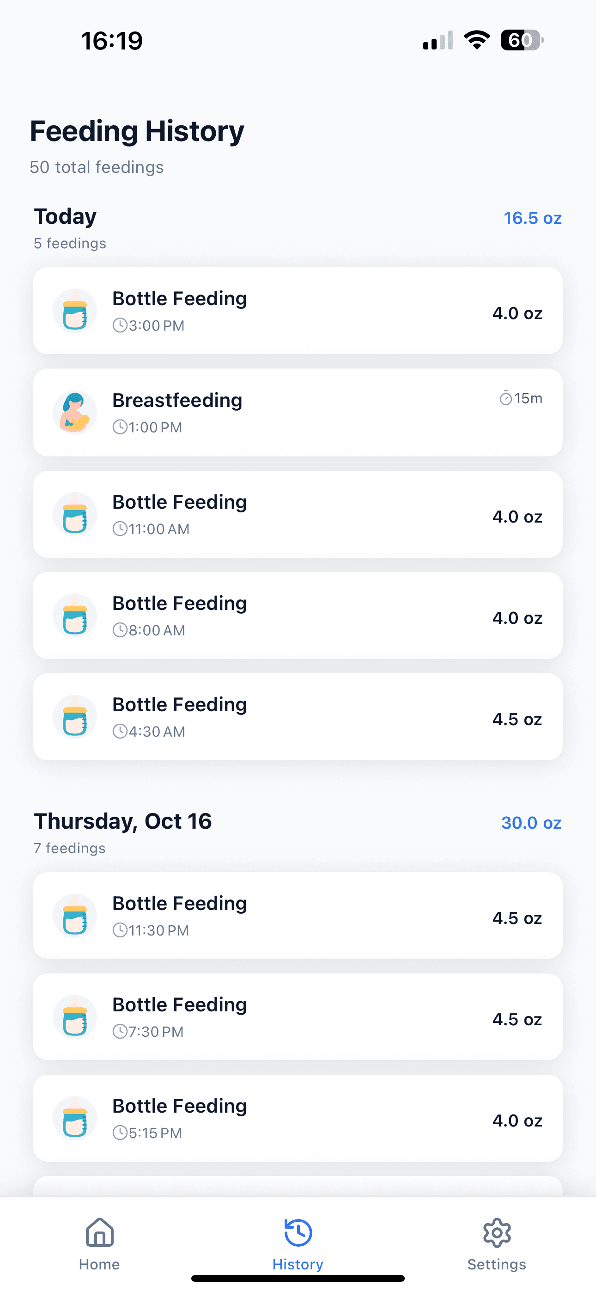This screenshot has height=1293, width=596.
Task: Tap the bottle icon for 3:00 PM feeding
Action: (x=75, y=311)
